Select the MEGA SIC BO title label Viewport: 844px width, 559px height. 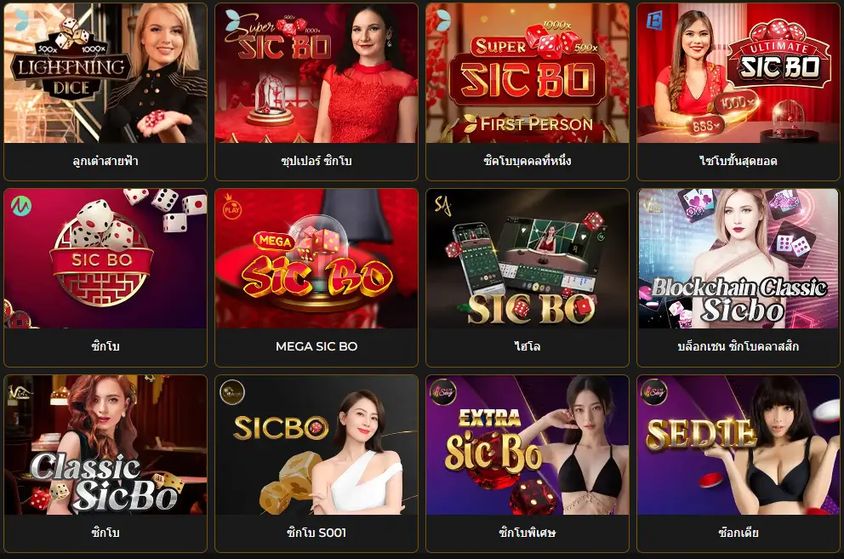[x=316, y=346]
